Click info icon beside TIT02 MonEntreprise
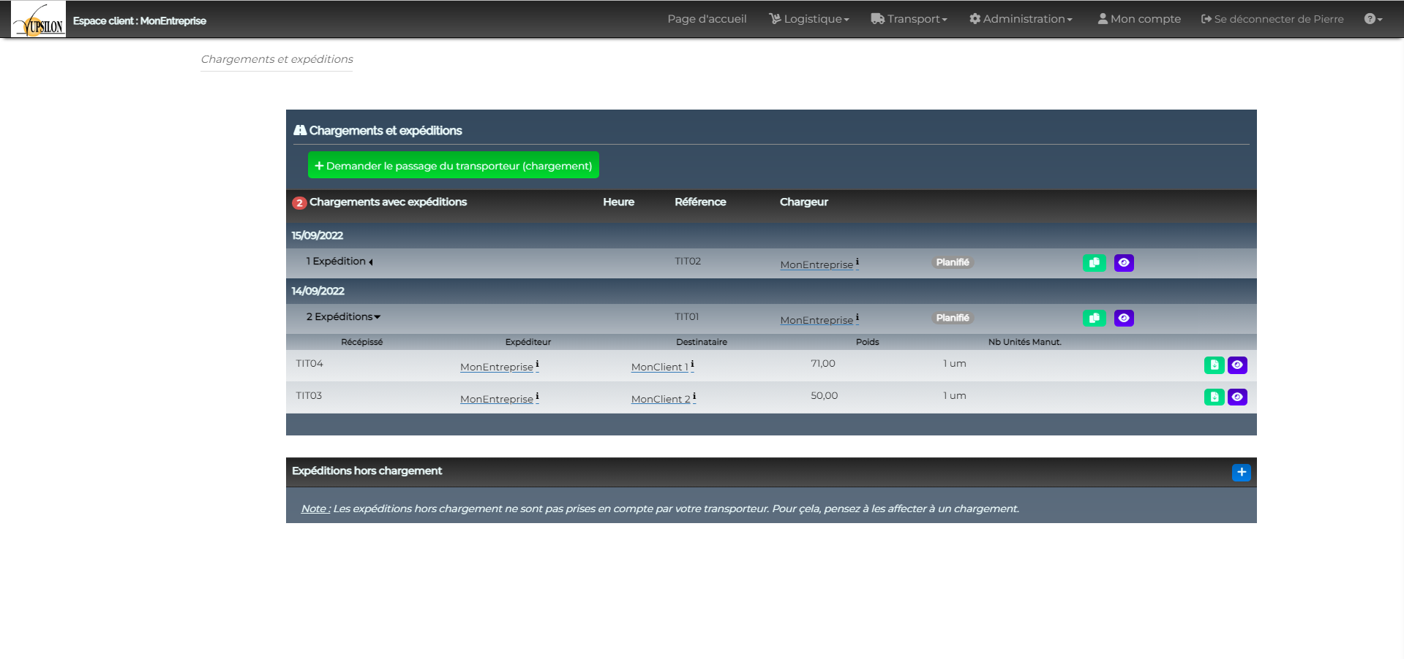Image resolution: width=1404 pixels, height=659 pixels. (857, 262)
